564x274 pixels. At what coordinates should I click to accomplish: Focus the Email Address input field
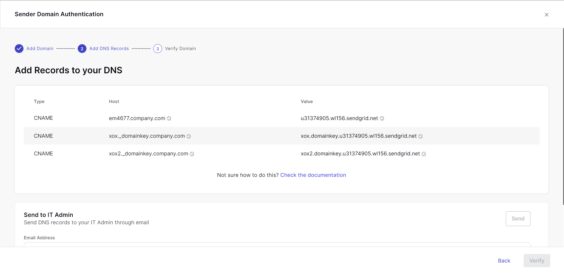(x=277, y=245)
